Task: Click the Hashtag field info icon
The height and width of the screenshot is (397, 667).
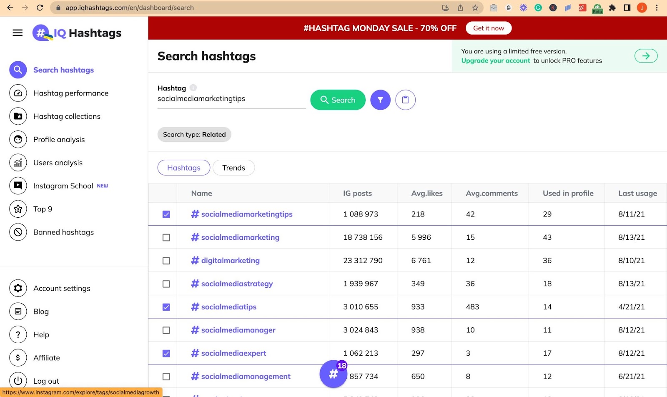Action: 193,88
